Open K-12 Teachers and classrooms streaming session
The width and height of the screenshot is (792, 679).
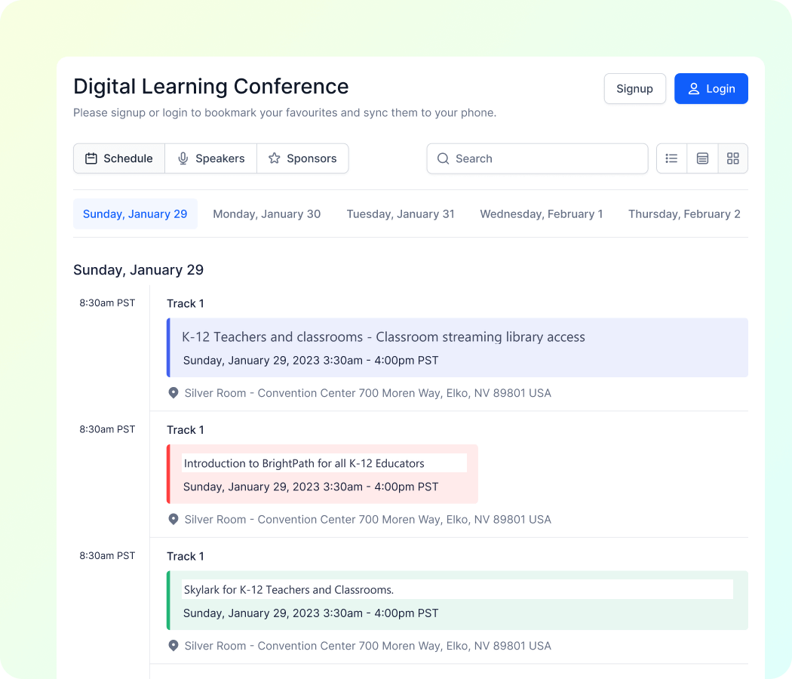click(x=457, y=348)
